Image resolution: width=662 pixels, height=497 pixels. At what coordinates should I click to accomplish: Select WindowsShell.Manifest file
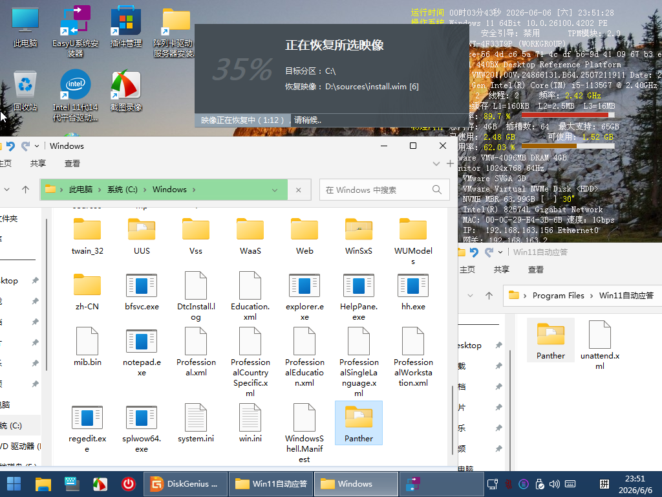point(304,434)
